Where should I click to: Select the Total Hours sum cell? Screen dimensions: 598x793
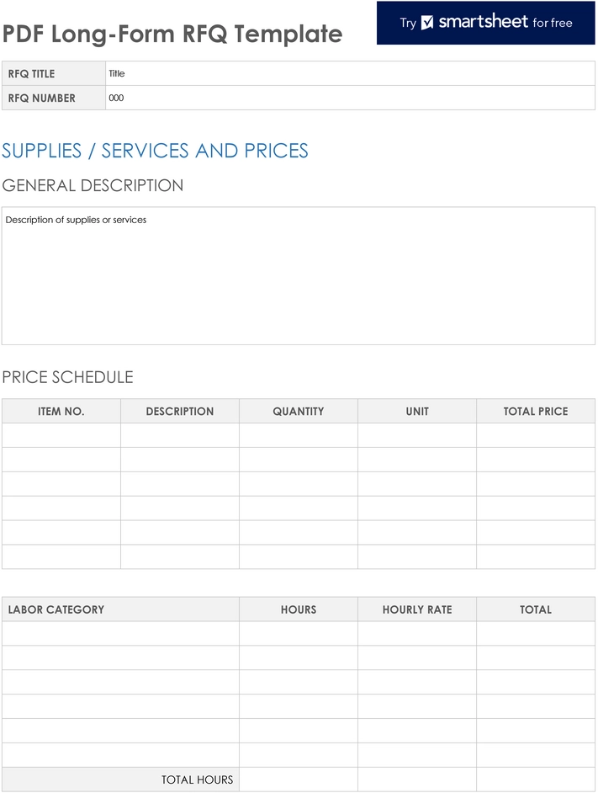tap(299, 780)
